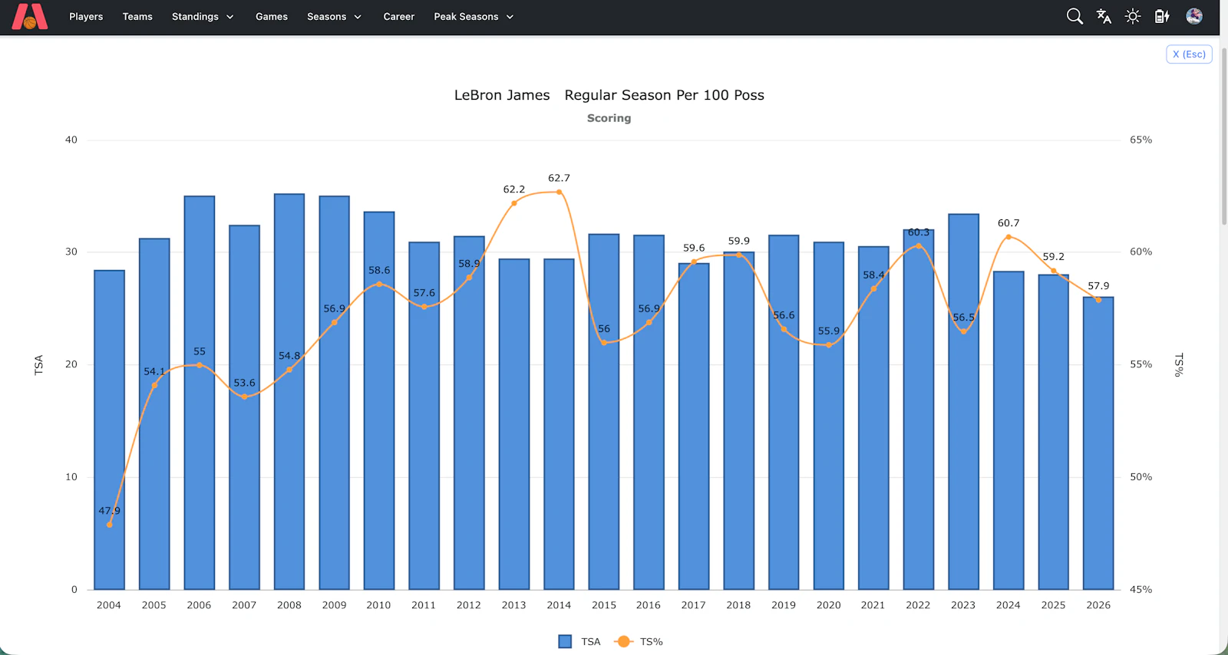Viewport: 1228px width, 655px height.
Task: Click the 2015 TSA bar
Action: click(604, 412)
